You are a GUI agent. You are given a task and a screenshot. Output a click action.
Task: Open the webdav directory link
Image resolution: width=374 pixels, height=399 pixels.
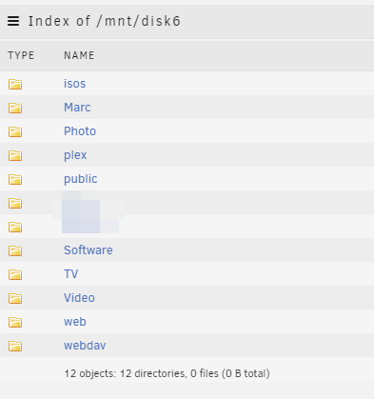[x=85, y=346]
